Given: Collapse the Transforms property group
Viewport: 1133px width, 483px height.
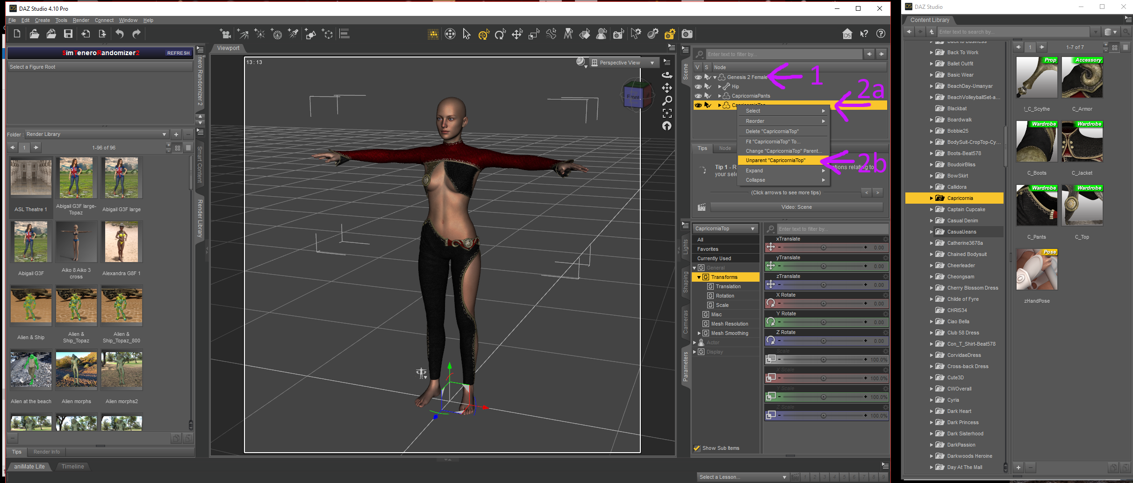Looking at the screenshot, I should tap(699, 277).
